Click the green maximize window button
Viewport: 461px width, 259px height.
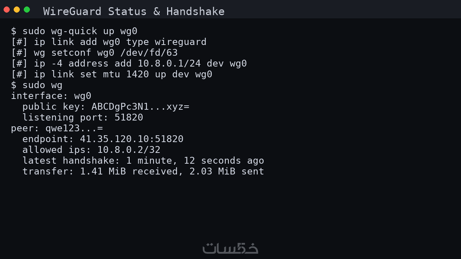pyautogui.click(x=27, y=10)
